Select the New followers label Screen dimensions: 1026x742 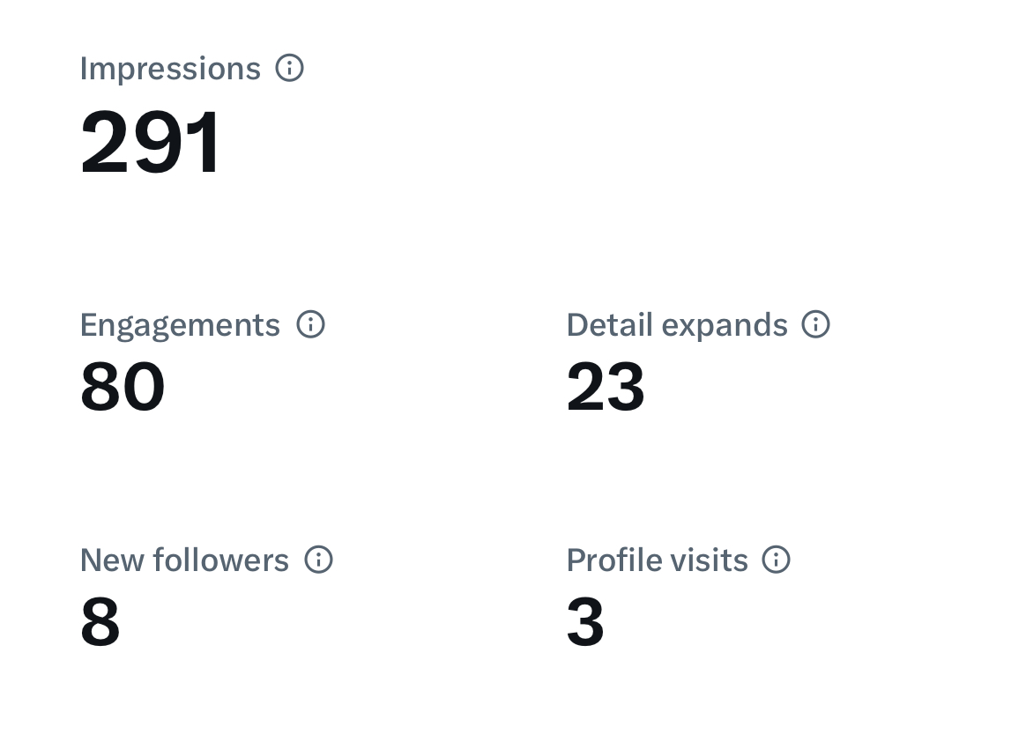click(184, 560)
